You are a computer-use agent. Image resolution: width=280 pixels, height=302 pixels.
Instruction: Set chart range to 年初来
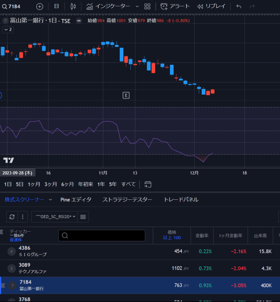pos(86,184)
